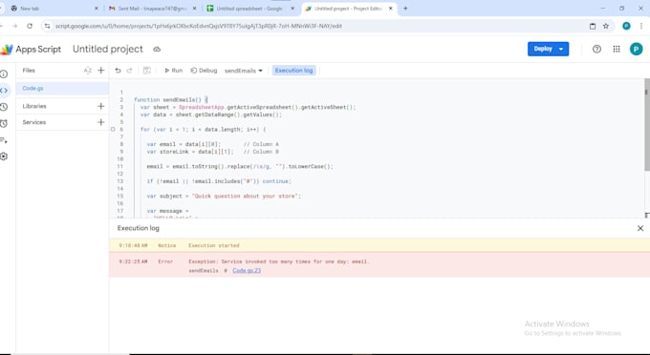Open Project History in sidebar
650x355 pixels.
coord(4,107)
